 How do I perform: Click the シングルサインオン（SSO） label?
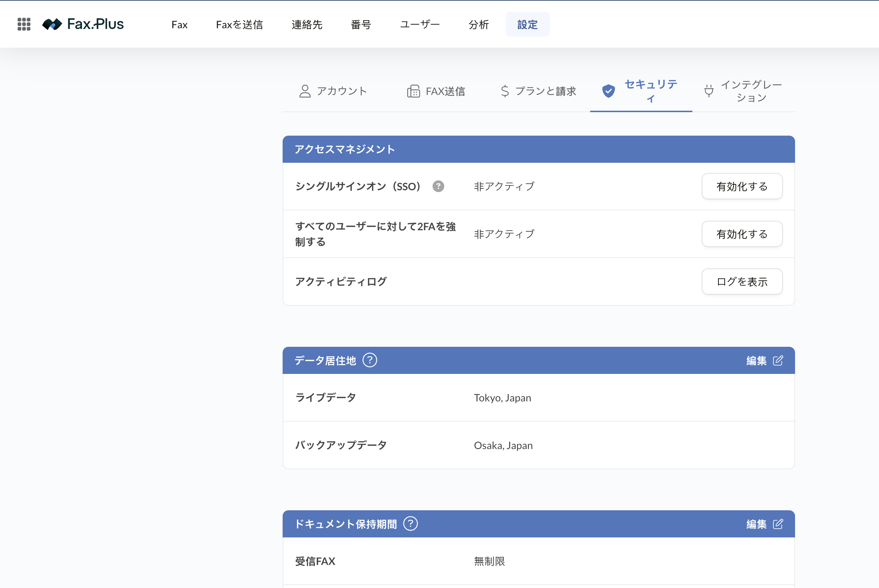(x=358, y=186)
